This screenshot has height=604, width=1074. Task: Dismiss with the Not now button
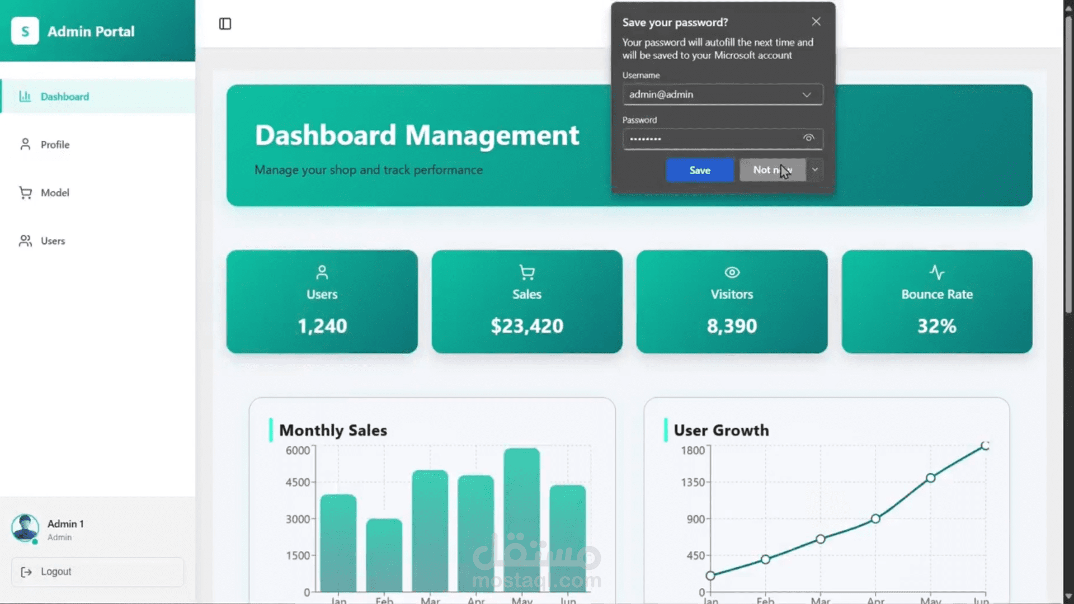(772, 169)
